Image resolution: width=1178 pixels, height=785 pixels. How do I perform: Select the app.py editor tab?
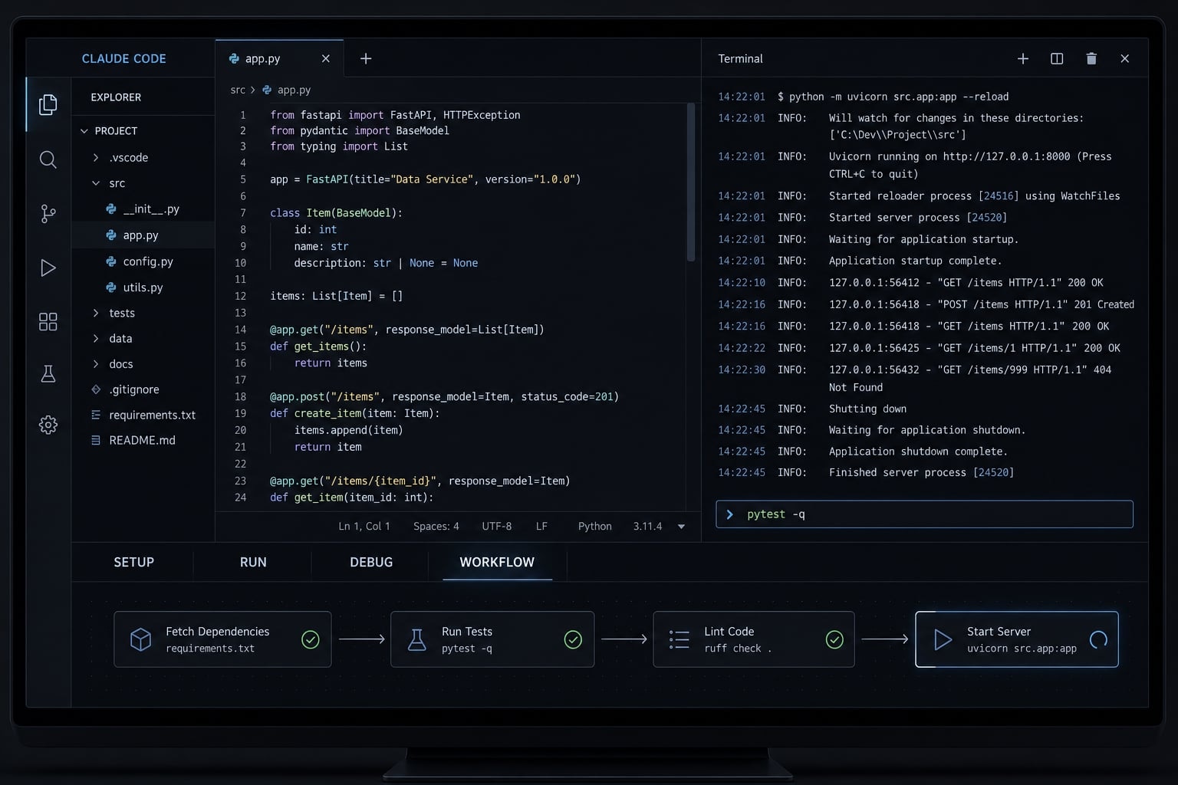[279, 58]
